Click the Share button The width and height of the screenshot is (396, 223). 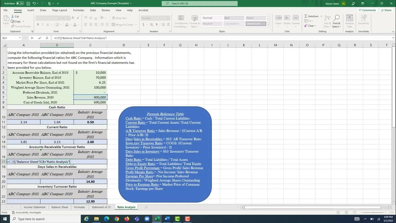pyautogui.click(x=386, y=10)
